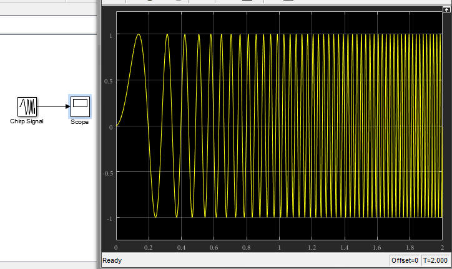Click the y-axis tick label 1

pyautogui.click(x=110, y=35)
